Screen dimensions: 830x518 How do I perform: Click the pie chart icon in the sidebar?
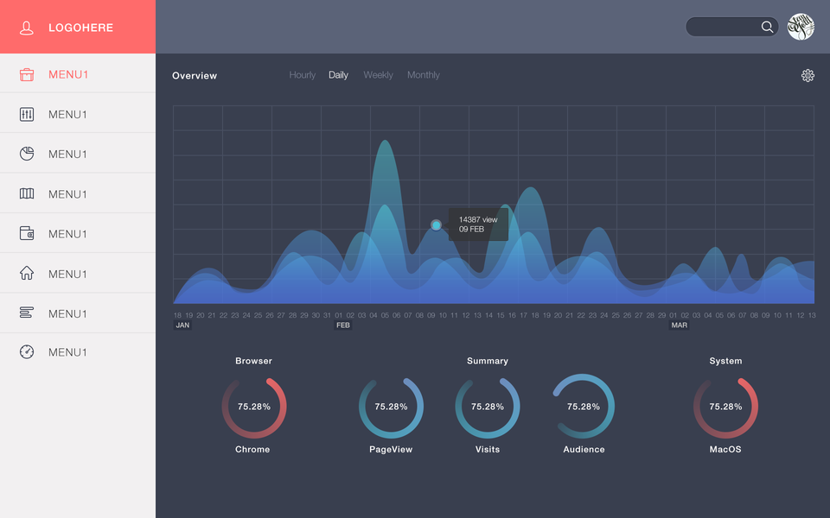click(27, 154)
